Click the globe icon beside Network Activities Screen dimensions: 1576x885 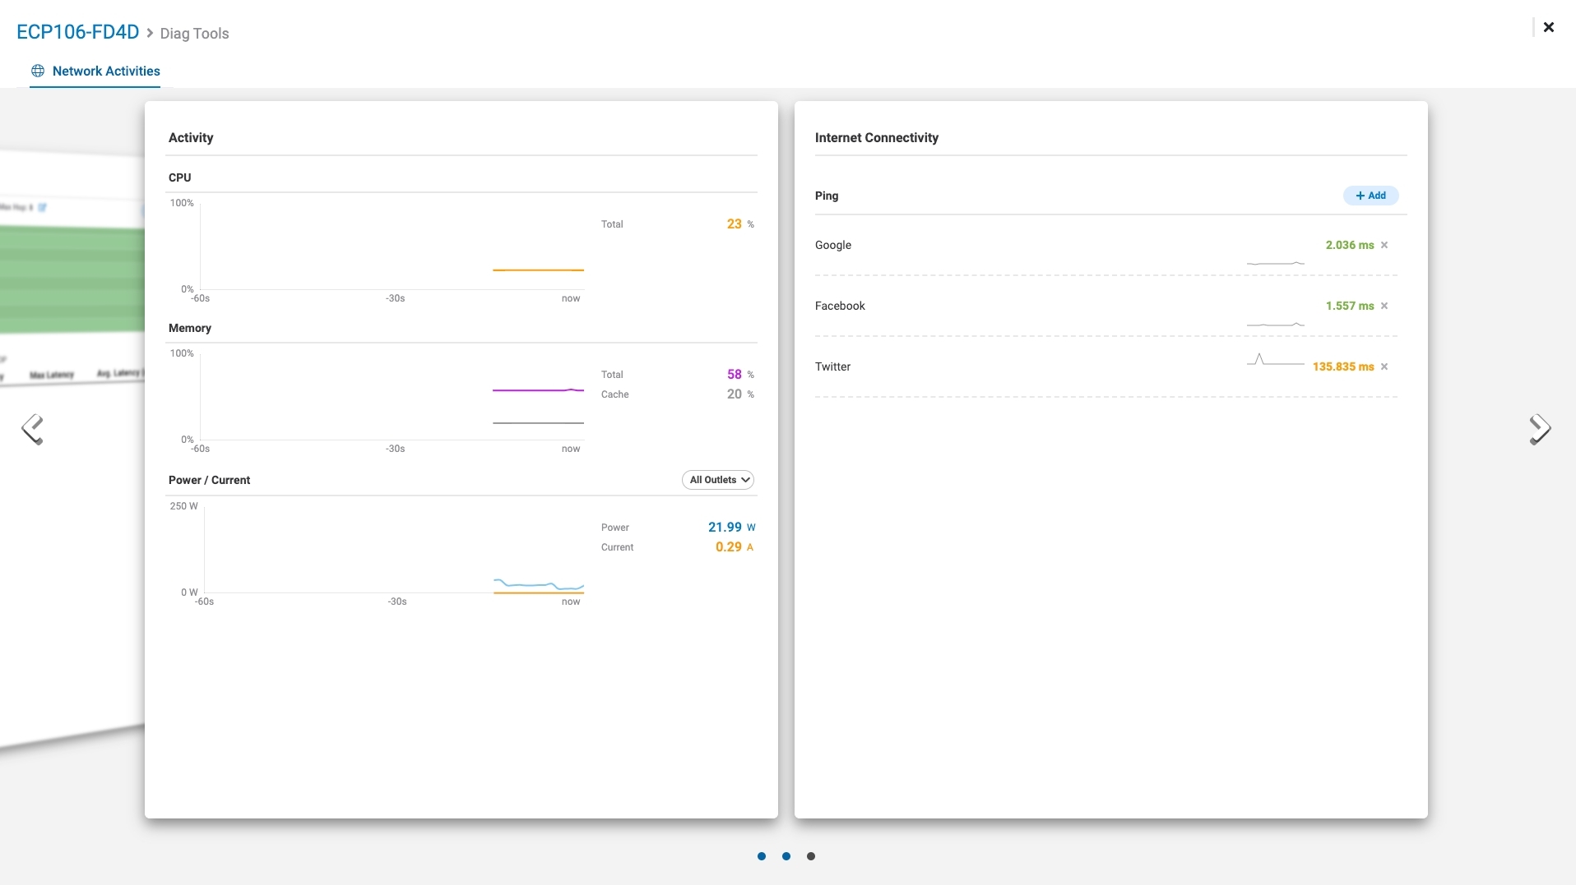click(x=38, y=71)
